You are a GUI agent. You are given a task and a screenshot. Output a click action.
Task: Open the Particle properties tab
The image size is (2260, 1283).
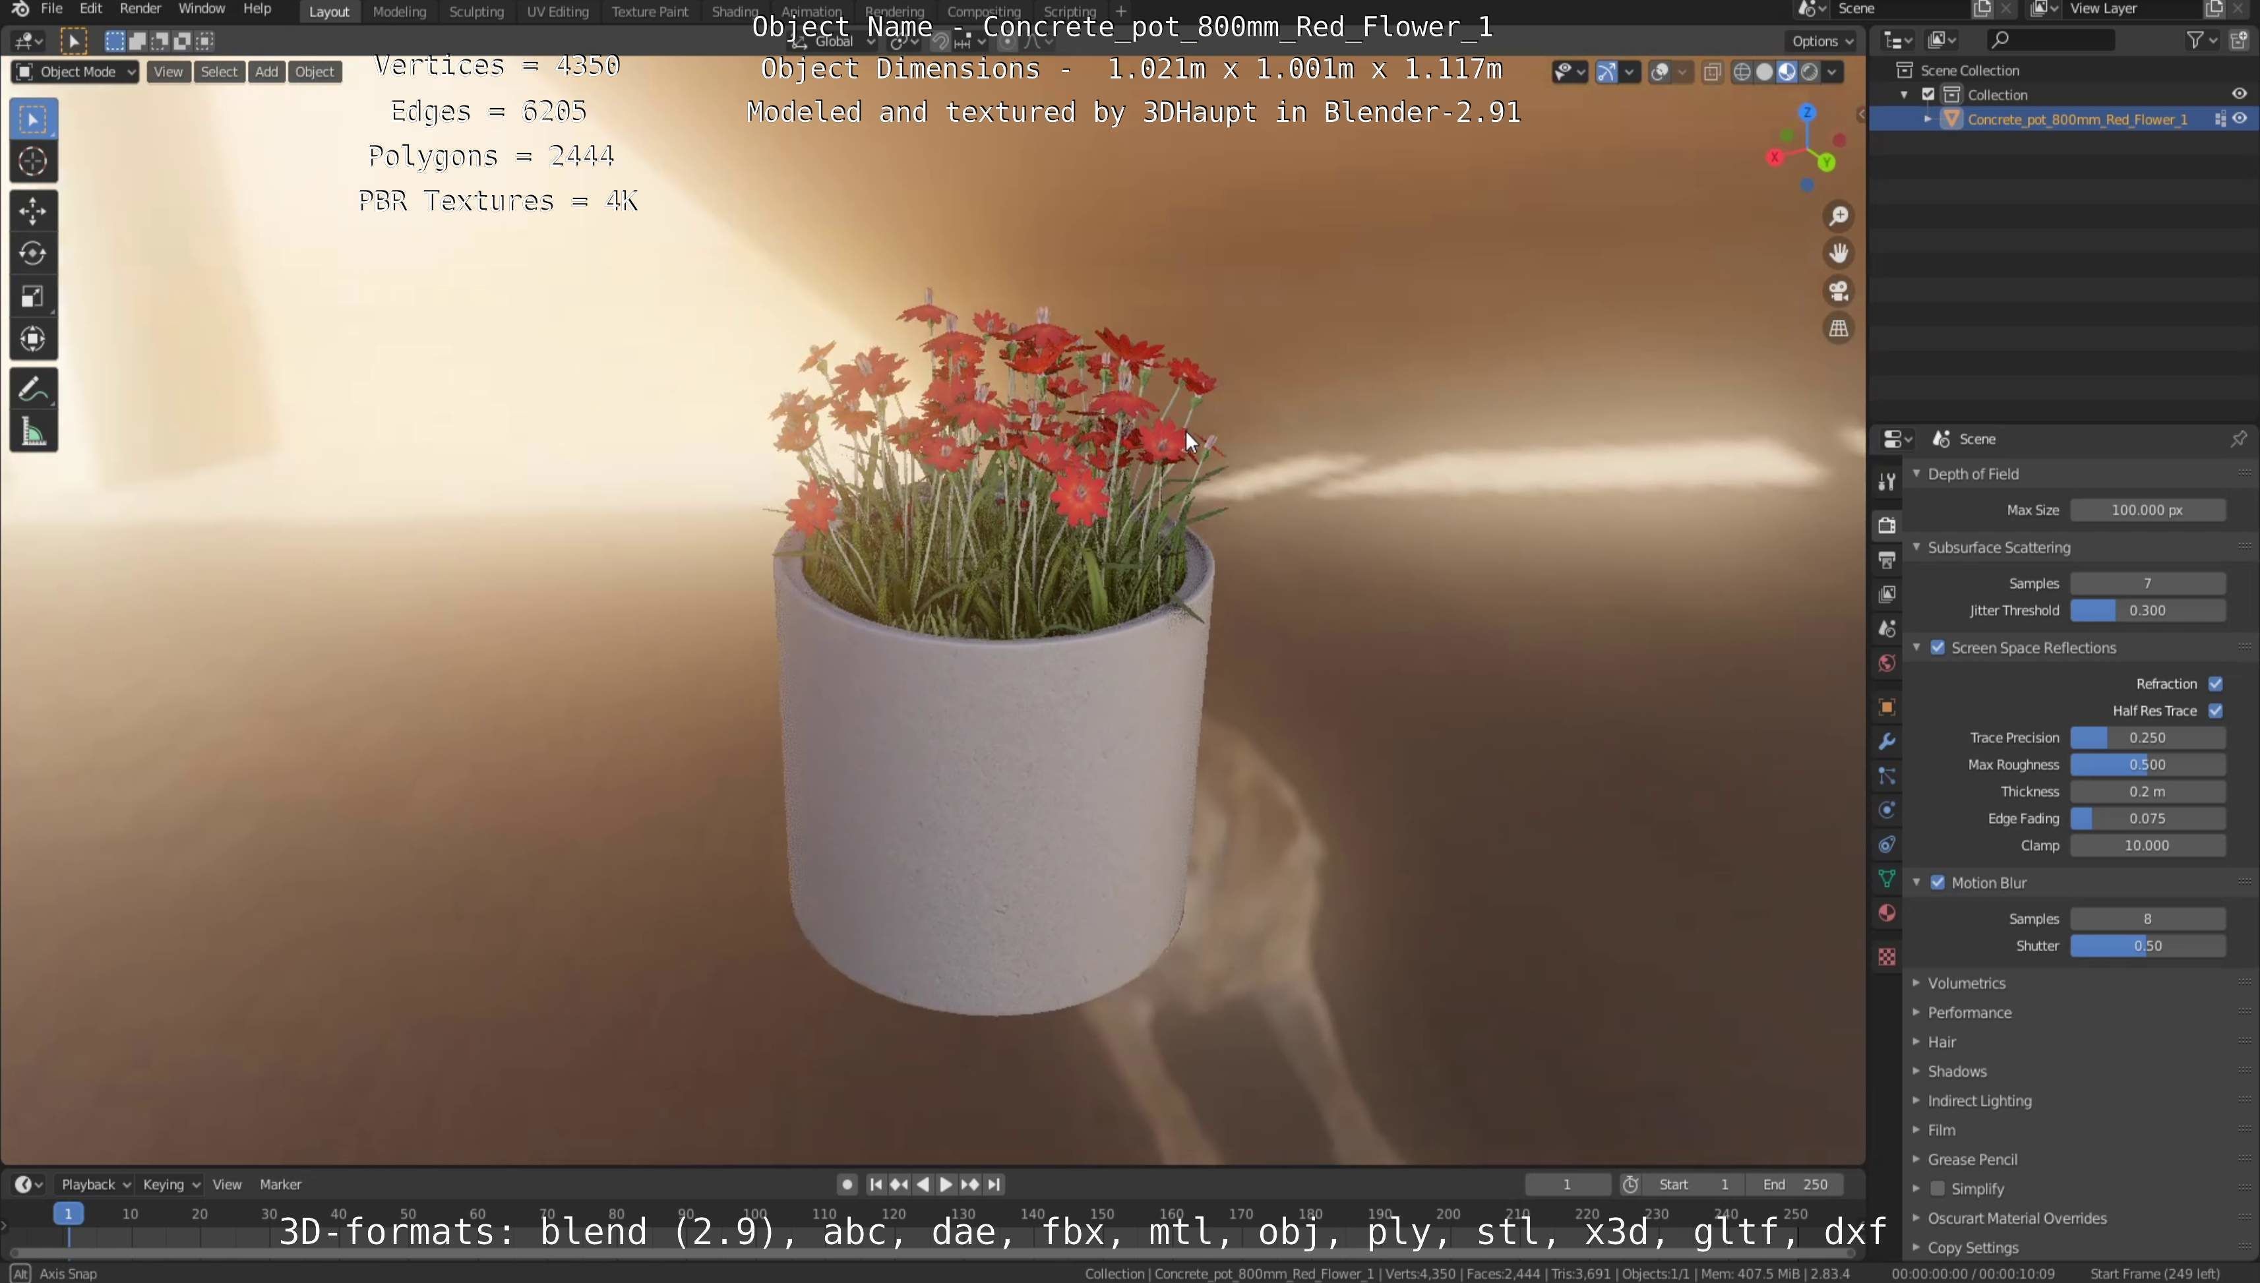[x=1886, y=775]
